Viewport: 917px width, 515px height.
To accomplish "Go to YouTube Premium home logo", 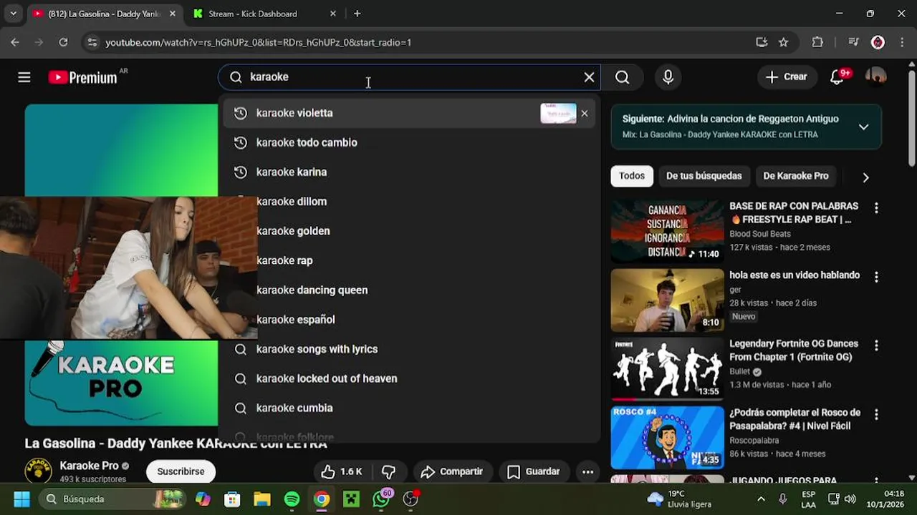I will tap(82, 77).
